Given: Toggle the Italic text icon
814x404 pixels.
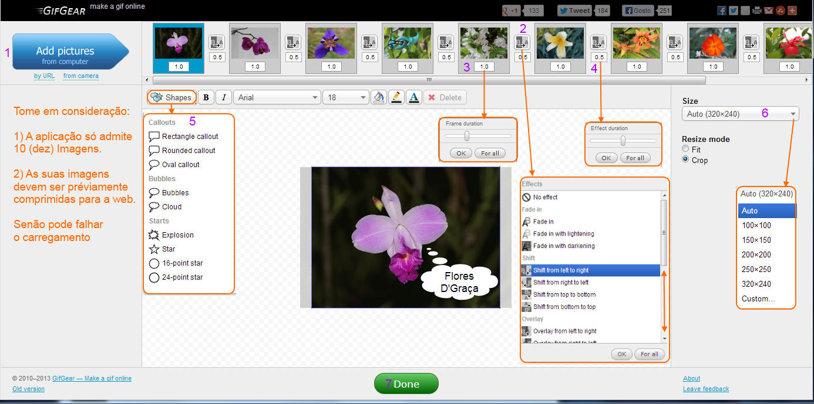Looking at the screenshot, I should coord(224,97).
